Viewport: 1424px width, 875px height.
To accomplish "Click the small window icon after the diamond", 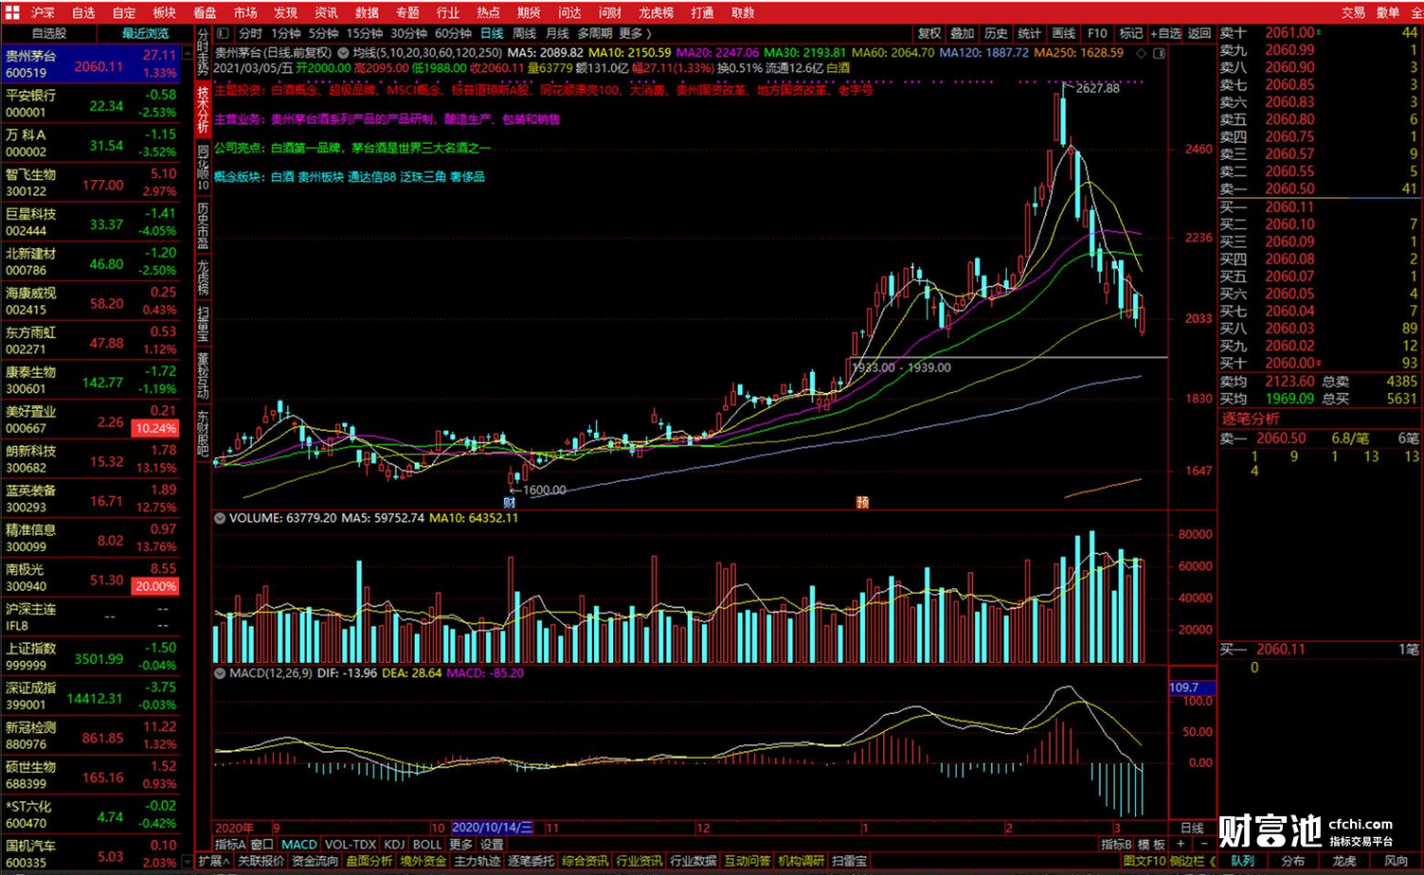I will click(1159, 53).
